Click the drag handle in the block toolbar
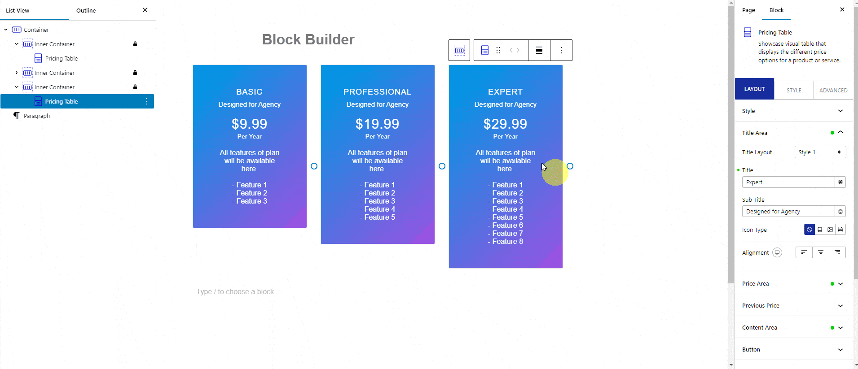 [x=498, y=50]
